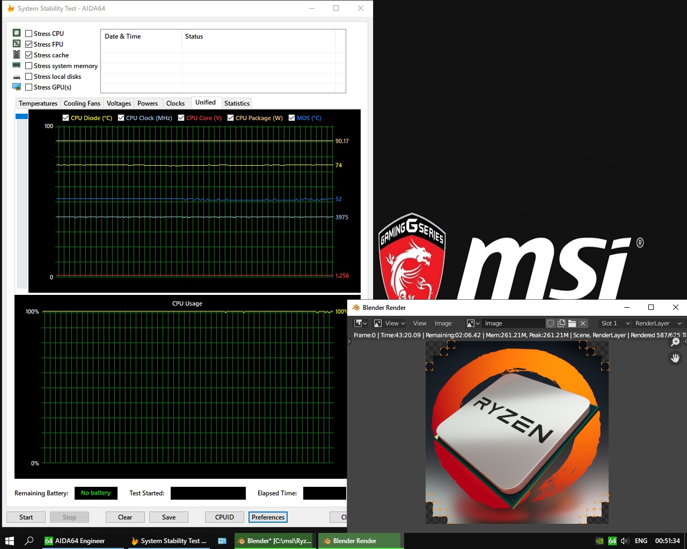This screenshot has height=549, width=687.
Task: Click the zoom magnifier gizmo in Blender Render
Action: 675,342
